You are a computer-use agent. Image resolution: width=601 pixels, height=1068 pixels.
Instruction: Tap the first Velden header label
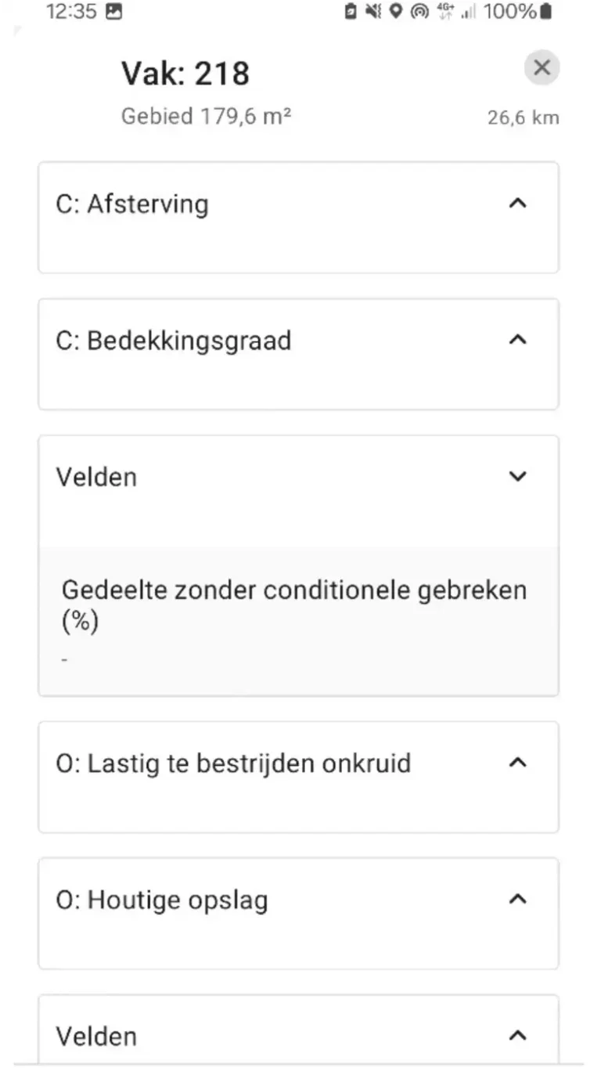pyautogui.click(x=96, y=477)
